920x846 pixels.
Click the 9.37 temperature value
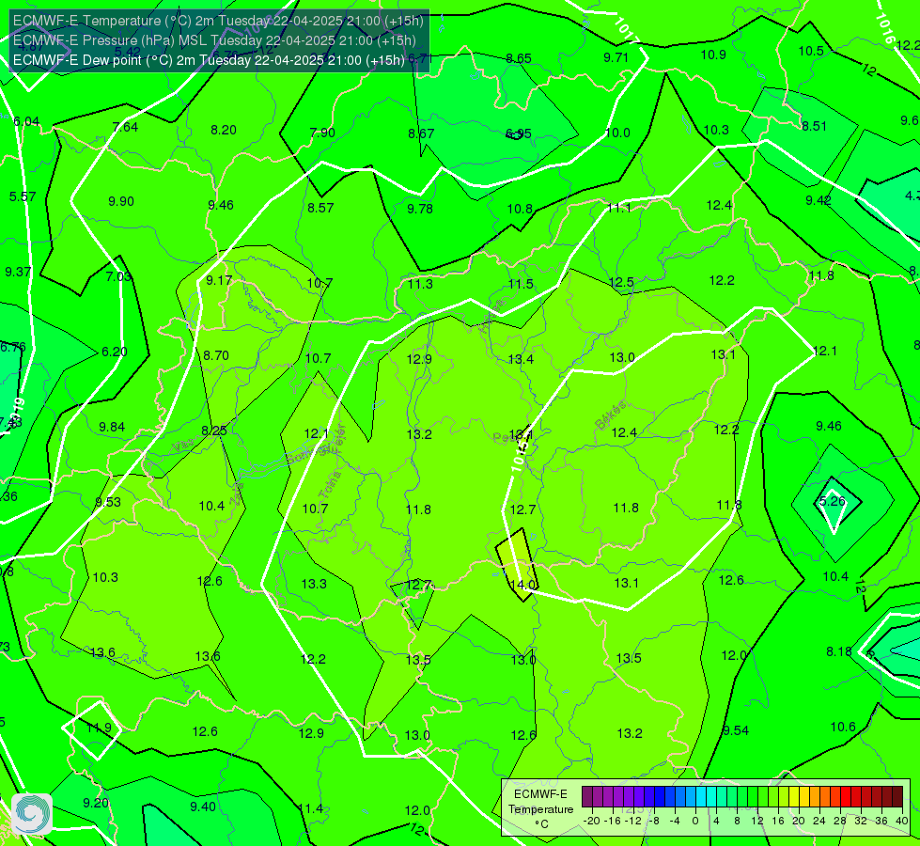coord(18,272)
